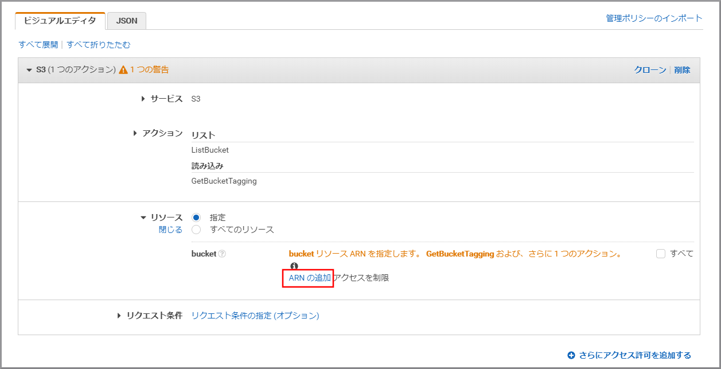
Task: Click the クローン link
Action: pos(650,70)
